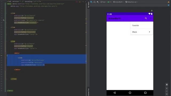Open the ActionBarYt theme dropdown
This screenshot has height=96, width=171.
[x=118, y=2]
